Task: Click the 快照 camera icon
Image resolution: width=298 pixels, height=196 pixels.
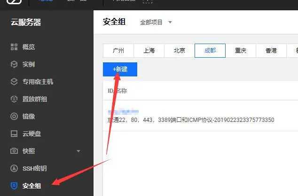Action: pyautogui.click(x=14, y=151)
